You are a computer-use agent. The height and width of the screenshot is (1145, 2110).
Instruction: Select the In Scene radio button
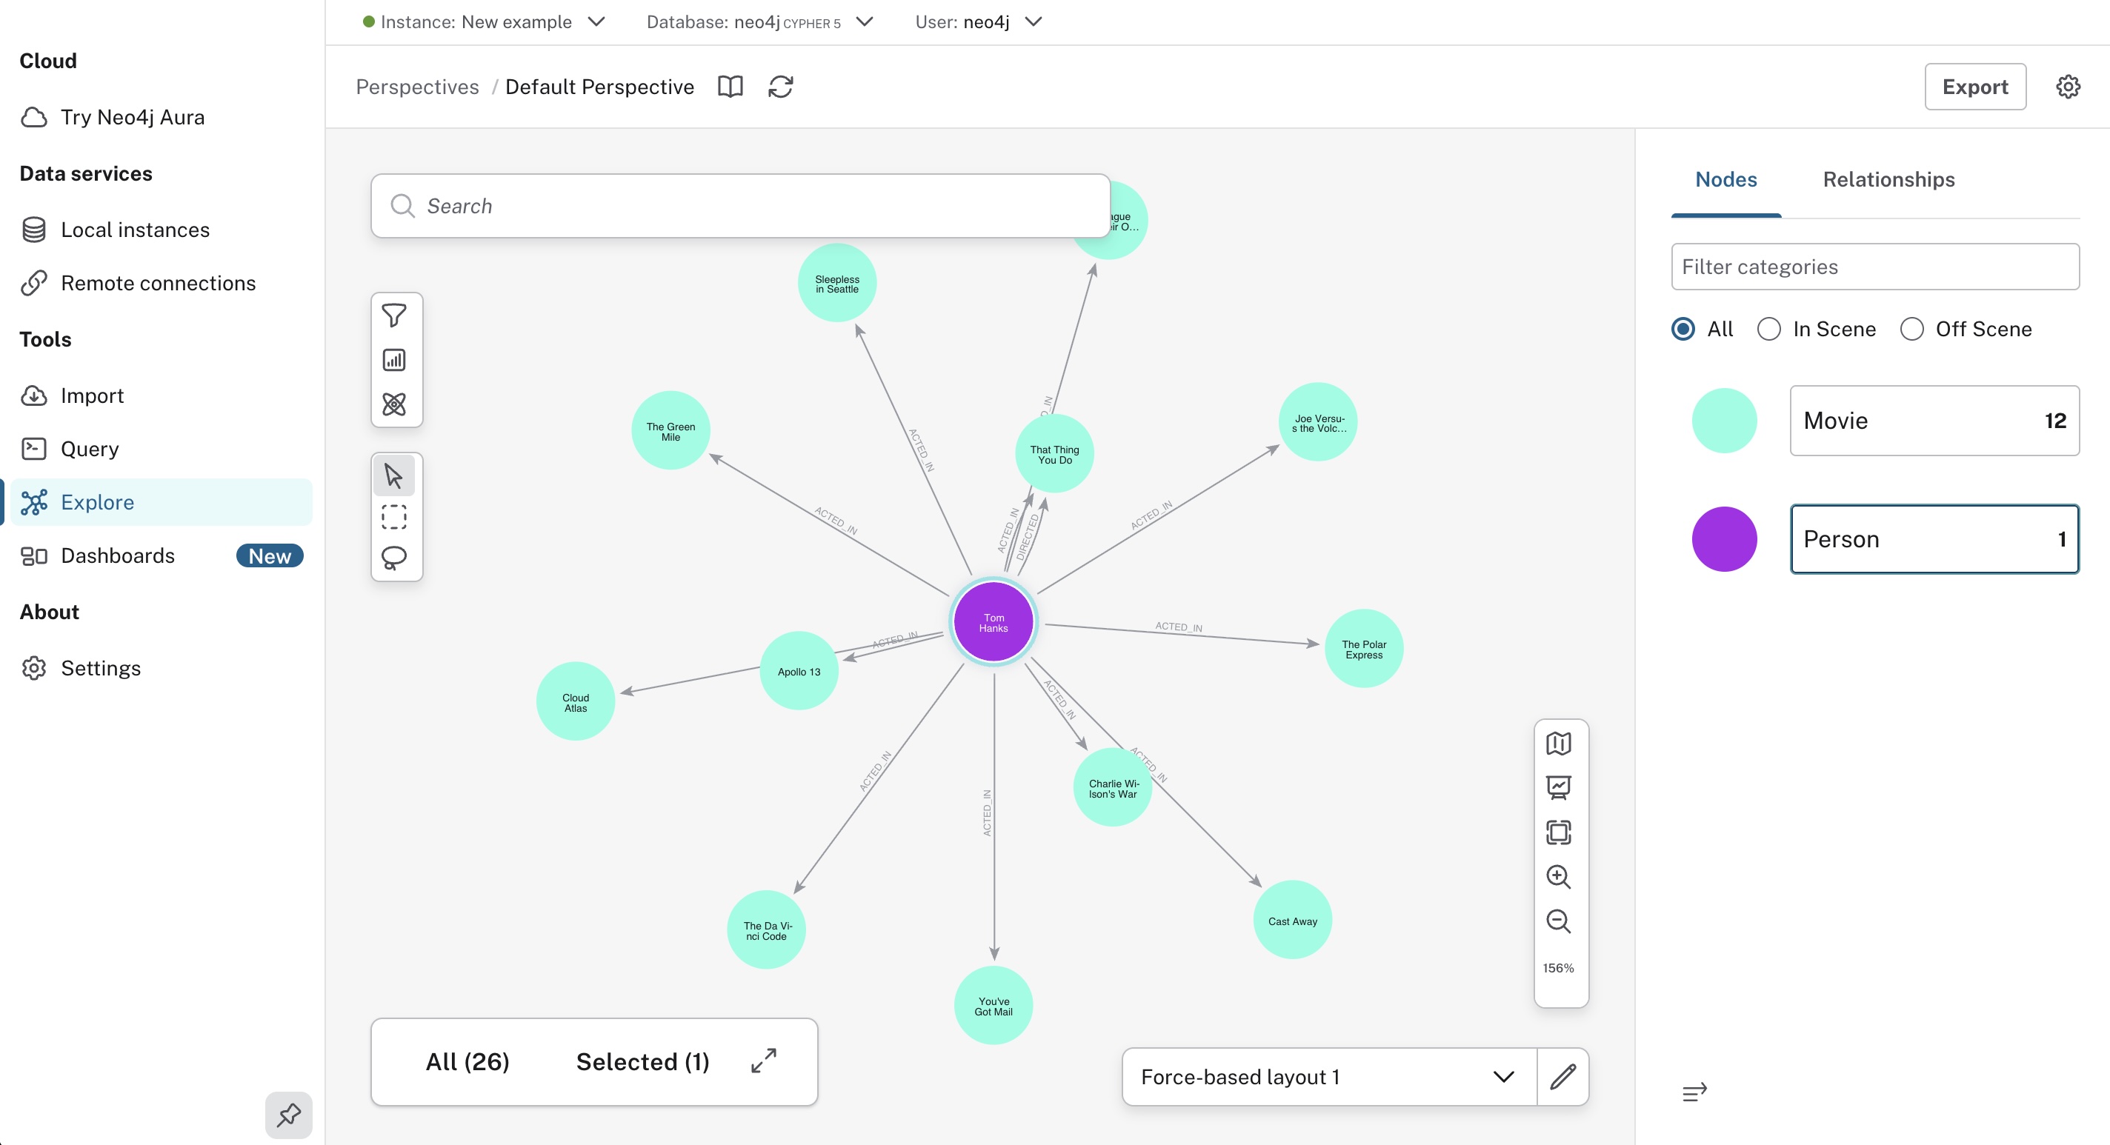1769,328
